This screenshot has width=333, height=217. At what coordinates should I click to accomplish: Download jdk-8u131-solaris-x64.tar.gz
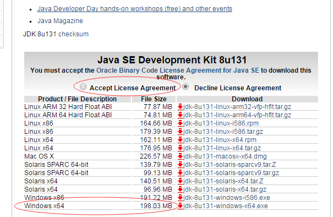coord(225,189)
